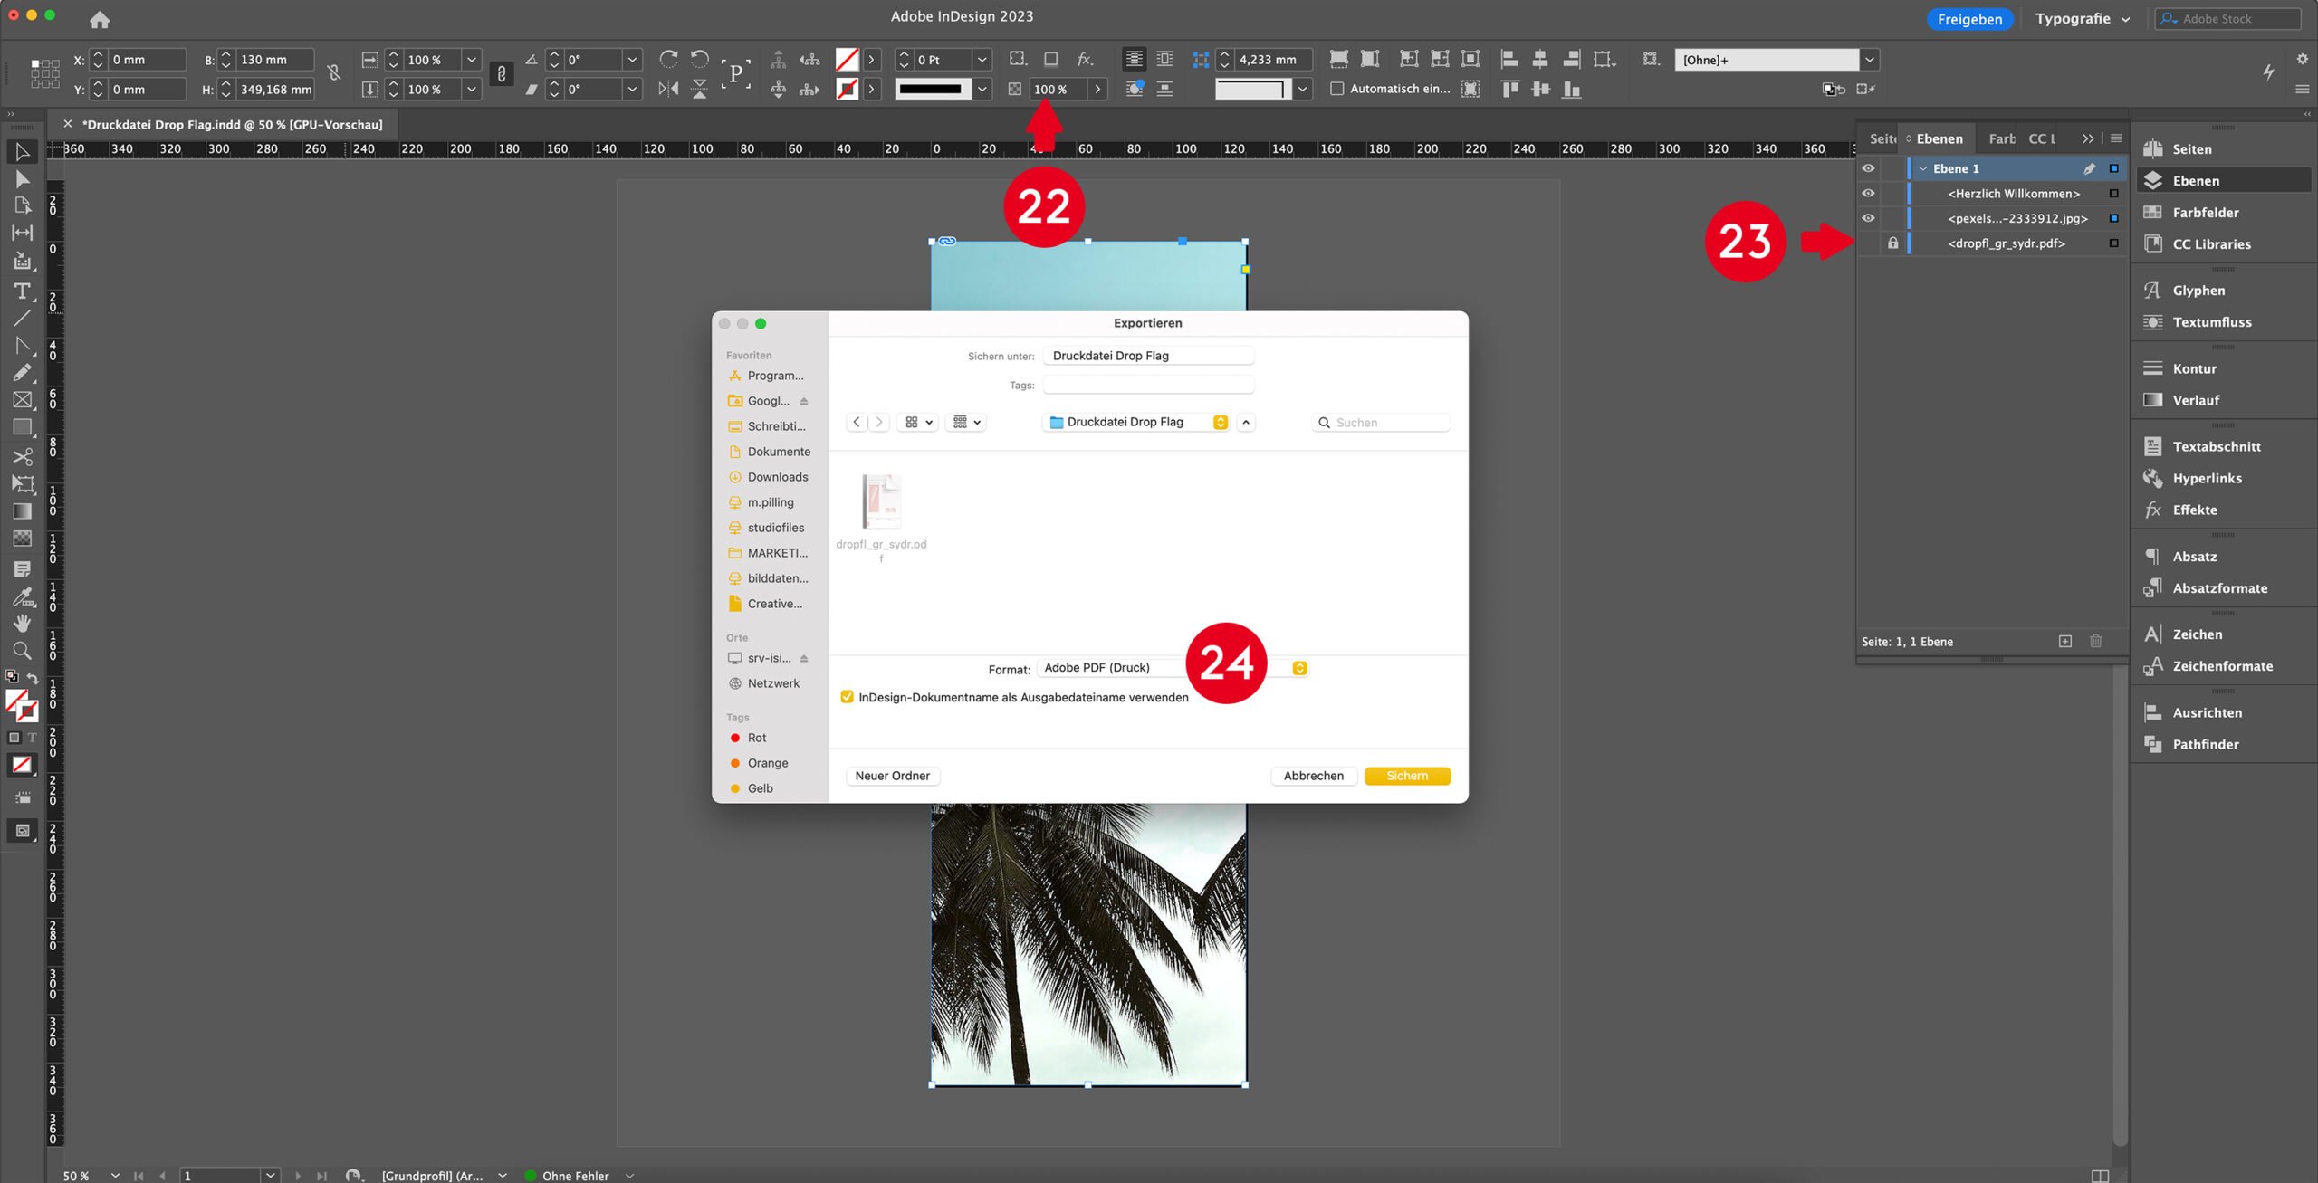Click the Sichern button
The height and width of the screenshot is (1183, 2318).
pyautogui.click(x=1406, y=776)
